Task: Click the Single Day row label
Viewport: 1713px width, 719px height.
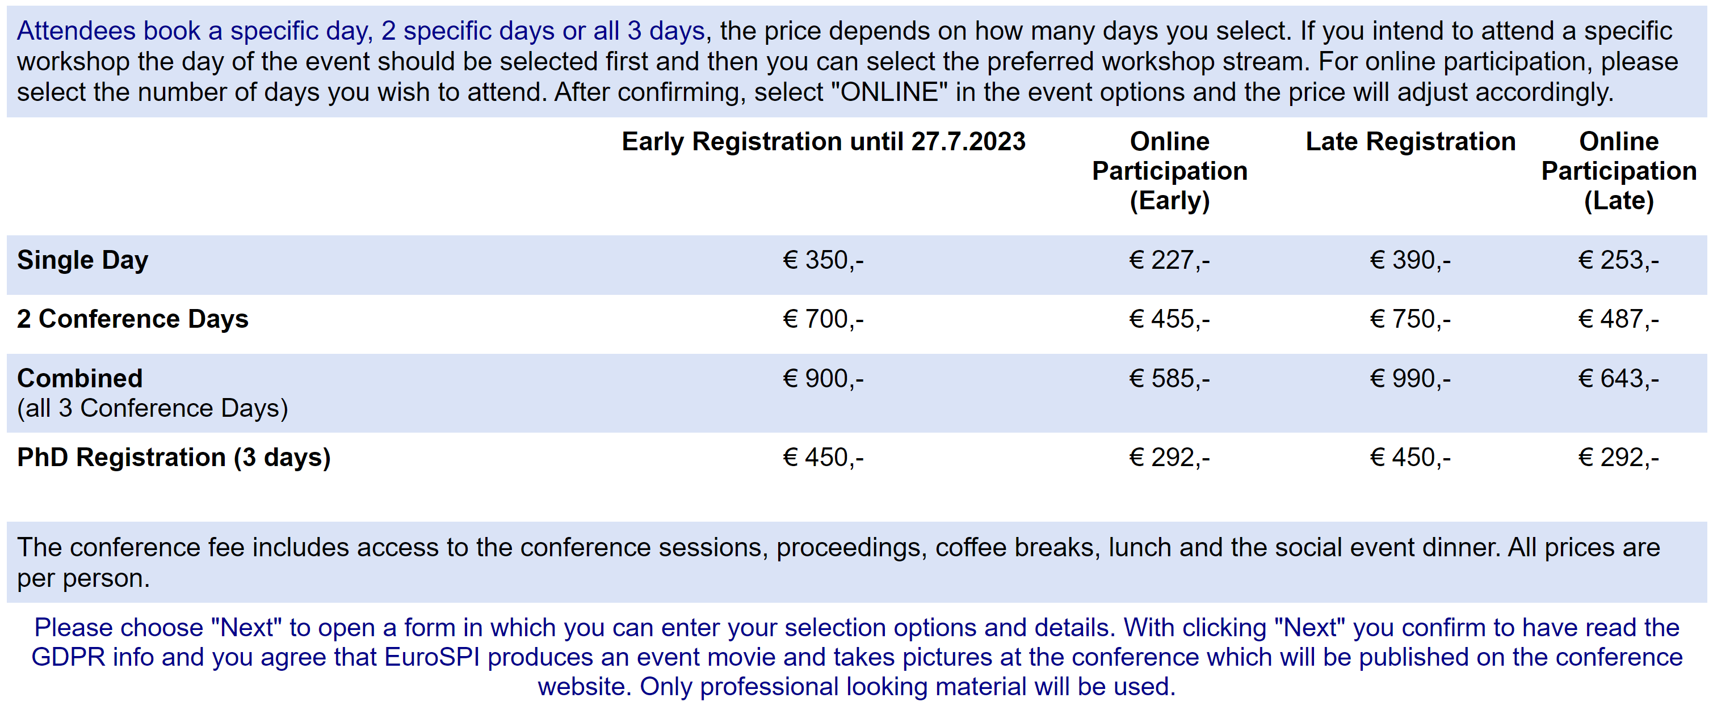Action: [82, 260]
